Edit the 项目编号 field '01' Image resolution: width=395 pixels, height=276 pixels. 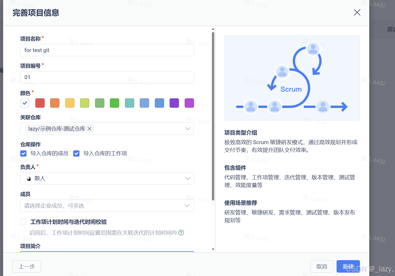click(107, 77)
